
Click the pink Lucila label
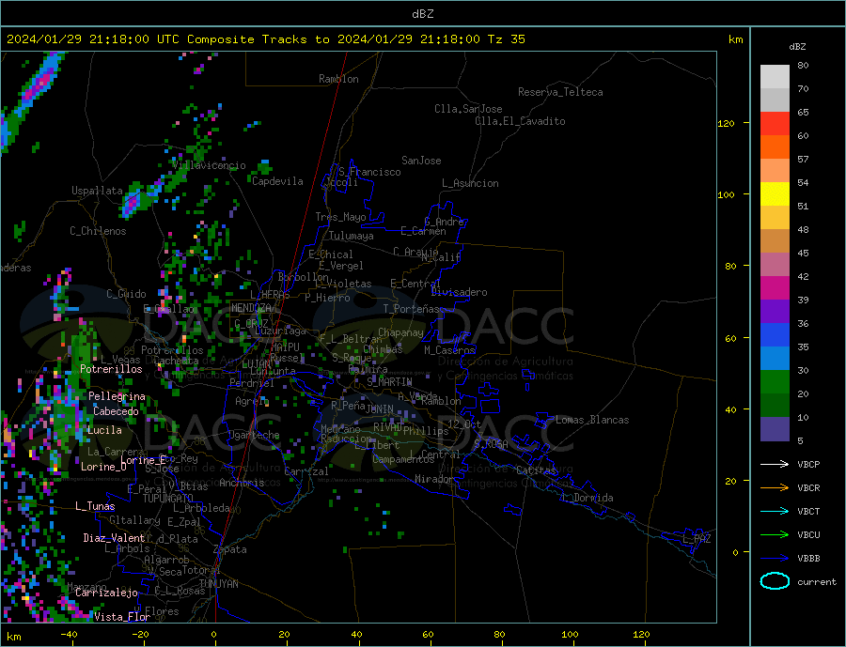click(104, 430)
